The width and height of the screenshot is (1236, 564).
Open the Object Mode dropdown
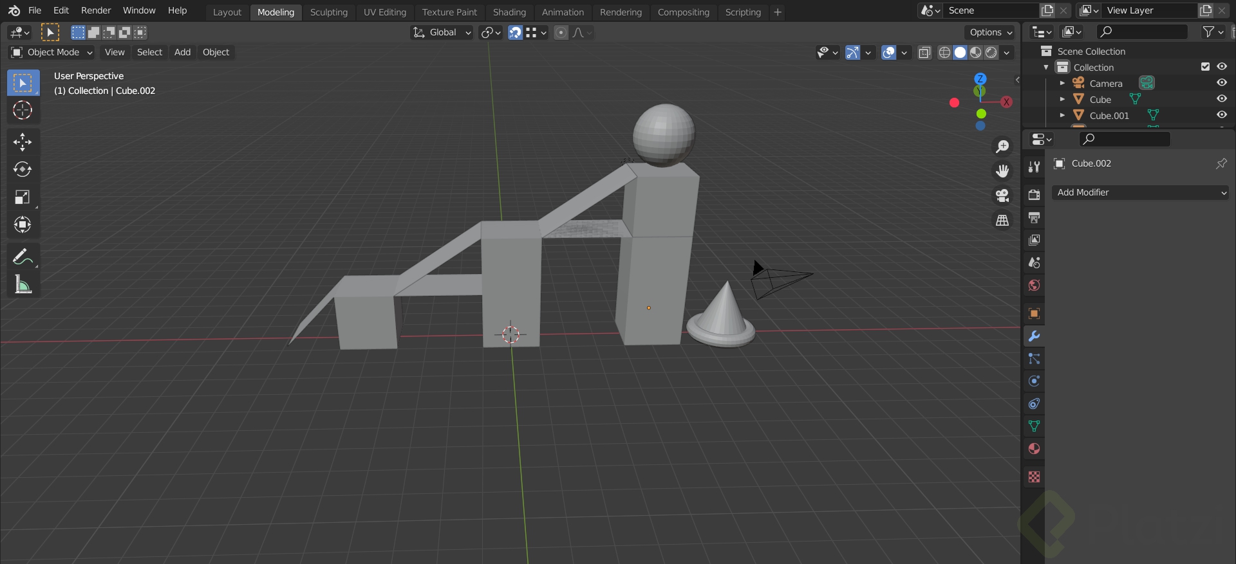[x=52, y=52]
